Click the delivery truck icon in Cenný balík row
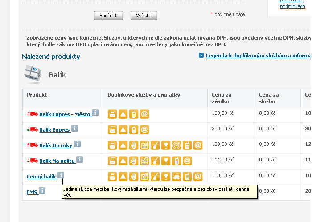 tap(177, 177)
